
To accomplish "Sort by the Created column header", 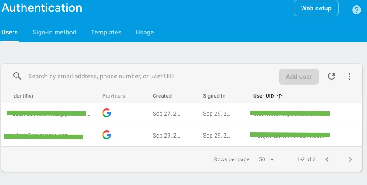I will (x=162, y=96).
